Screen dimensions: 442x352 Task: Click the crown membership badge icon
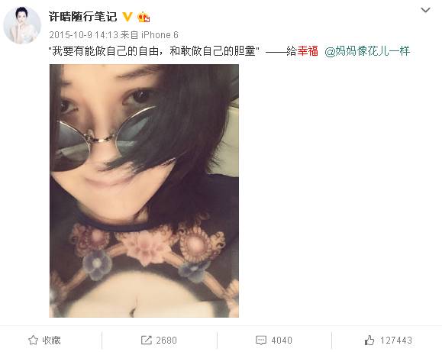click(144, 17)
